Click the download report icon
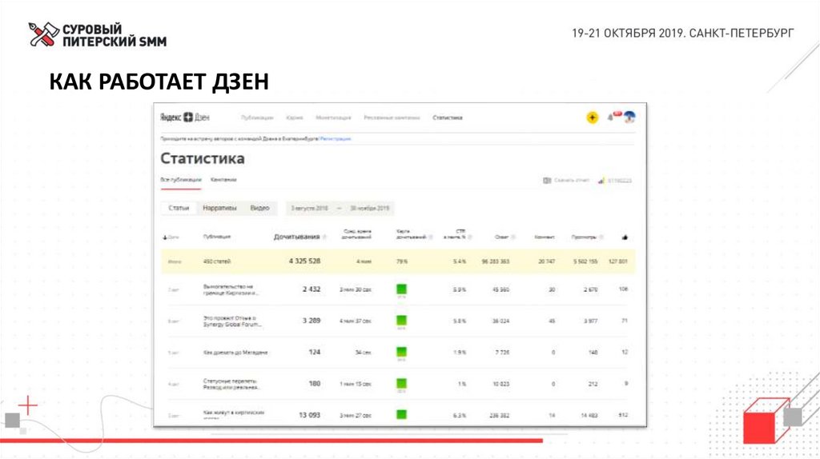 (547, 181)
